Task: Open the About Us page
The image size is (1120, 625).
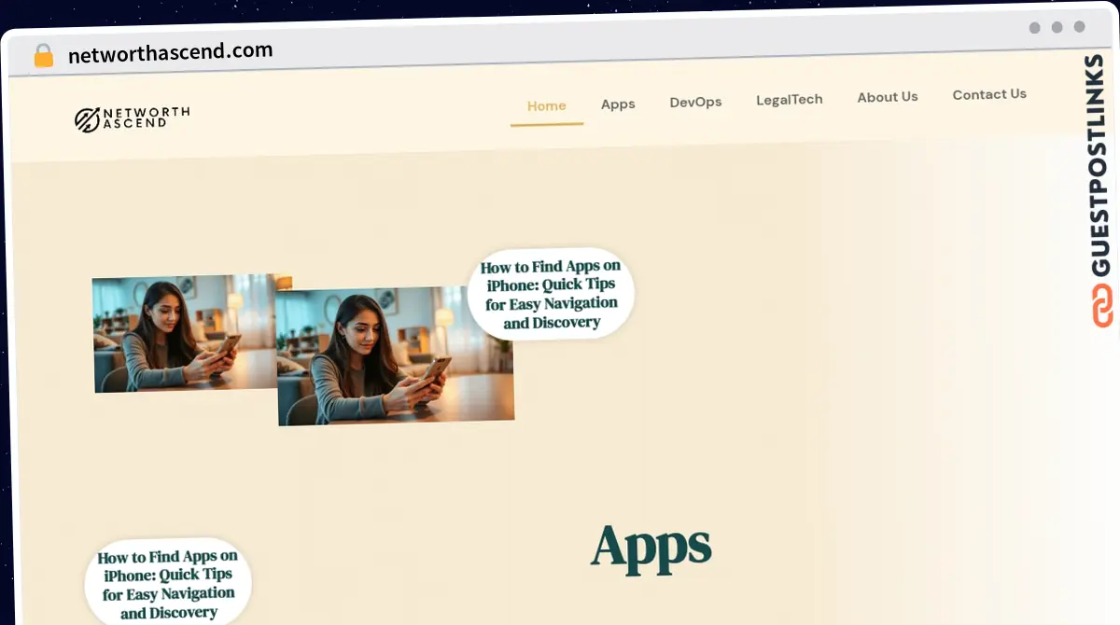Action: click(x=887, y=97)
